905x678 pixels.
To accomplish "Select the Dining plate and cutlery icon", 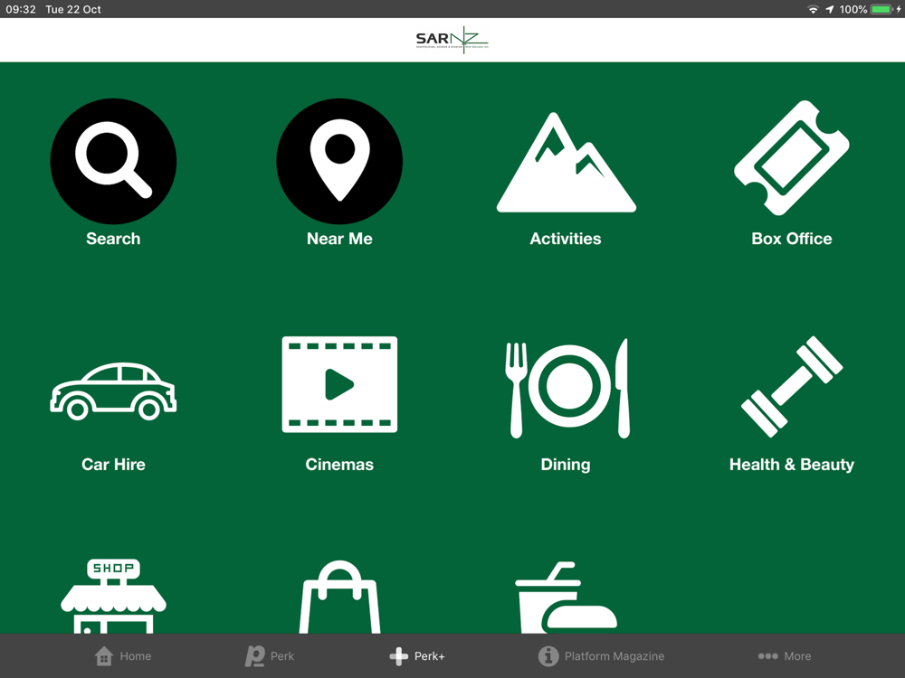I will (x=567, y=388).
